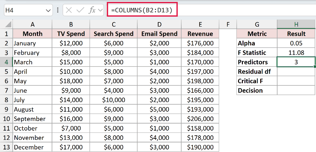Select Search Spend value $4,000 for June
The width and height of the screenshot is (316, 152).
114,91
